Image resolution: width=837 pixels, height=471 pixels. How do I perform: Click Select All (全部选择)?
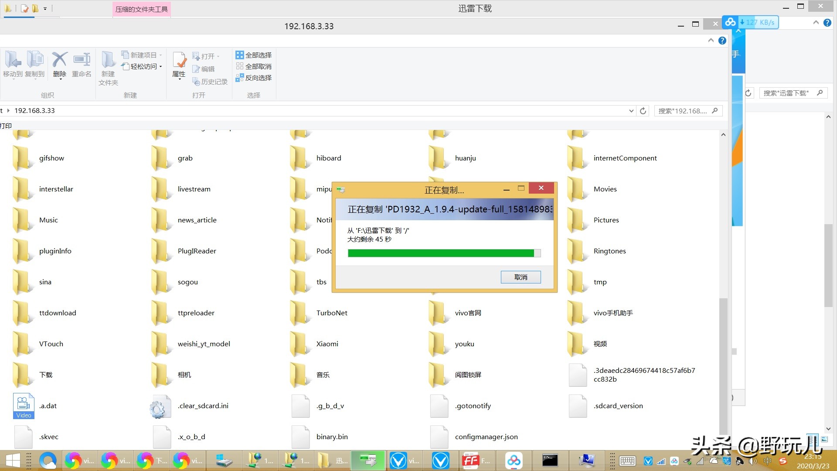pos(254,55)
